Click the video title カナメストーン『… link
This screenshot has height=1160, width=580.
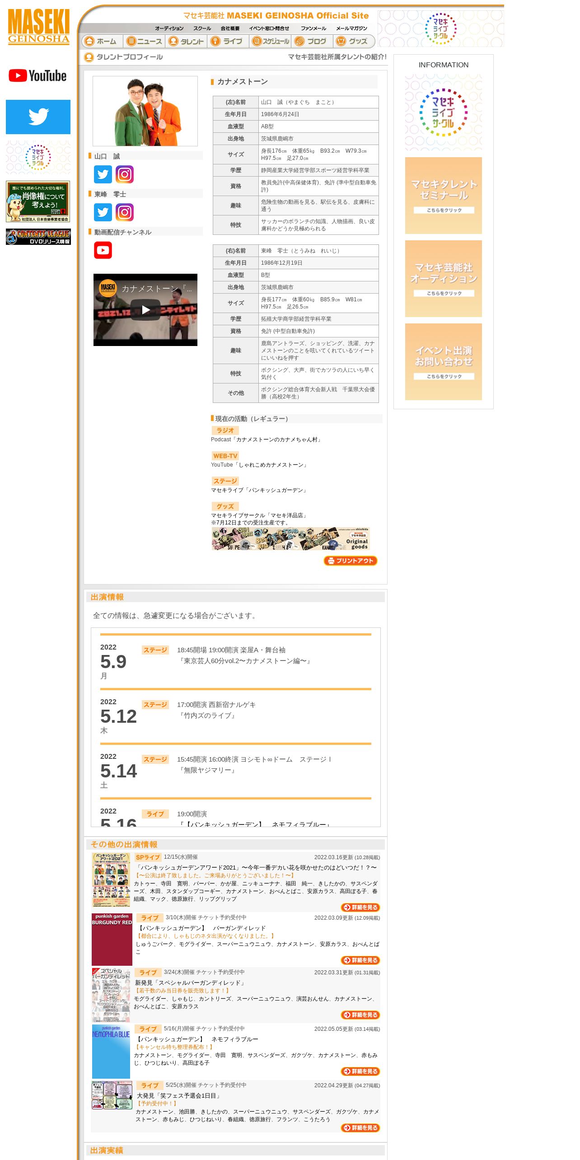(157, 288)
